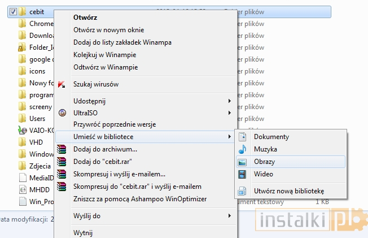Select the VHD folder icon

(x=22, y=142)
